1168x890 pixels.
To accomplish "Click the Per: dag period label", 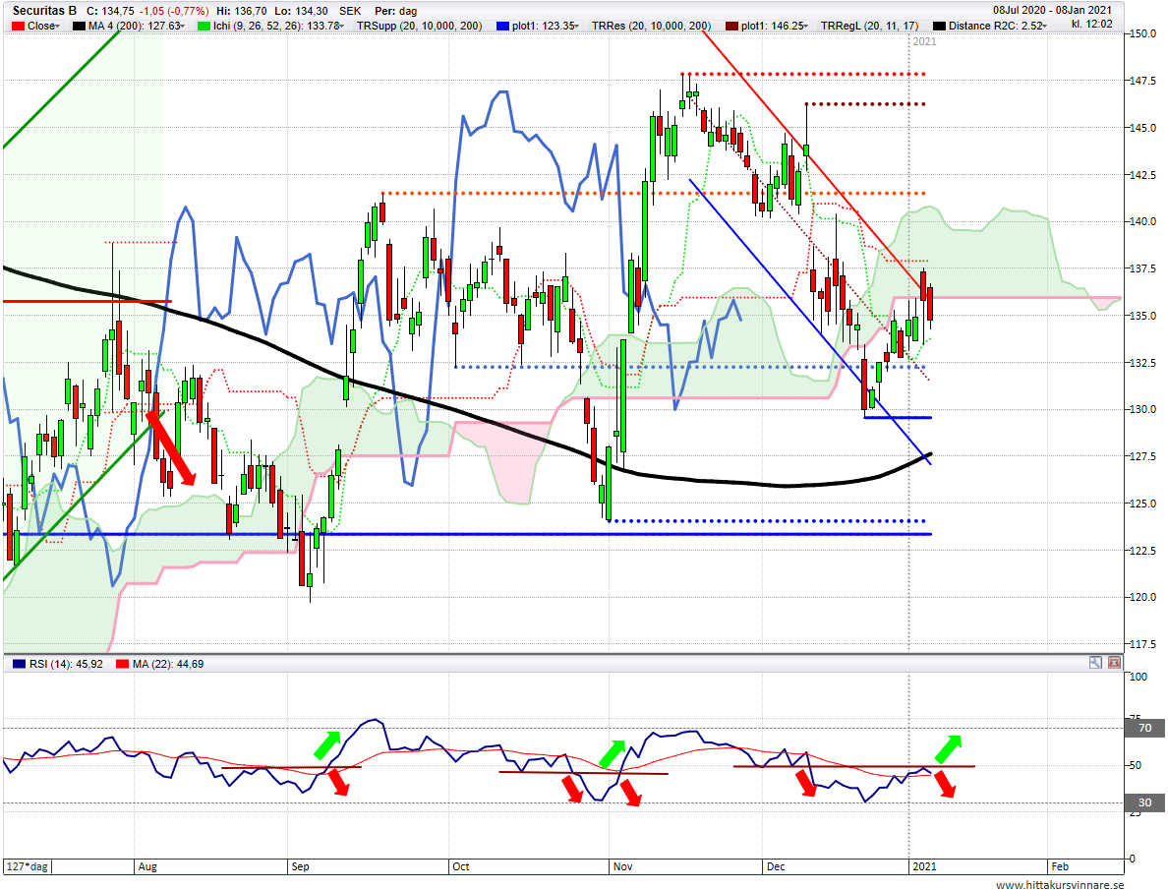I will 395,11.
